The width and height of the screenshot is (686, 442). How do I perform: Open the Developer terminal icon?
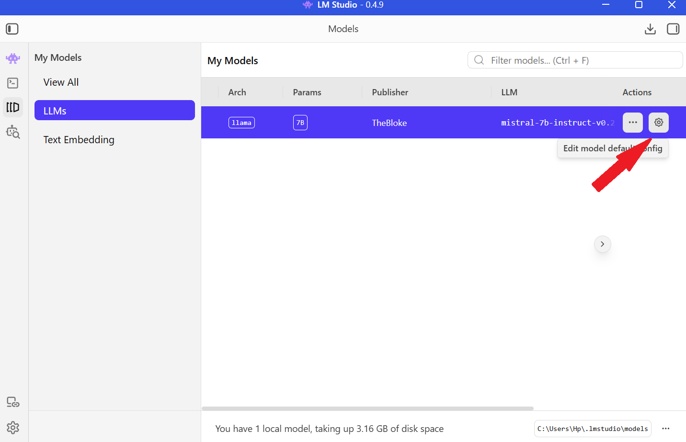coord(13,83)
